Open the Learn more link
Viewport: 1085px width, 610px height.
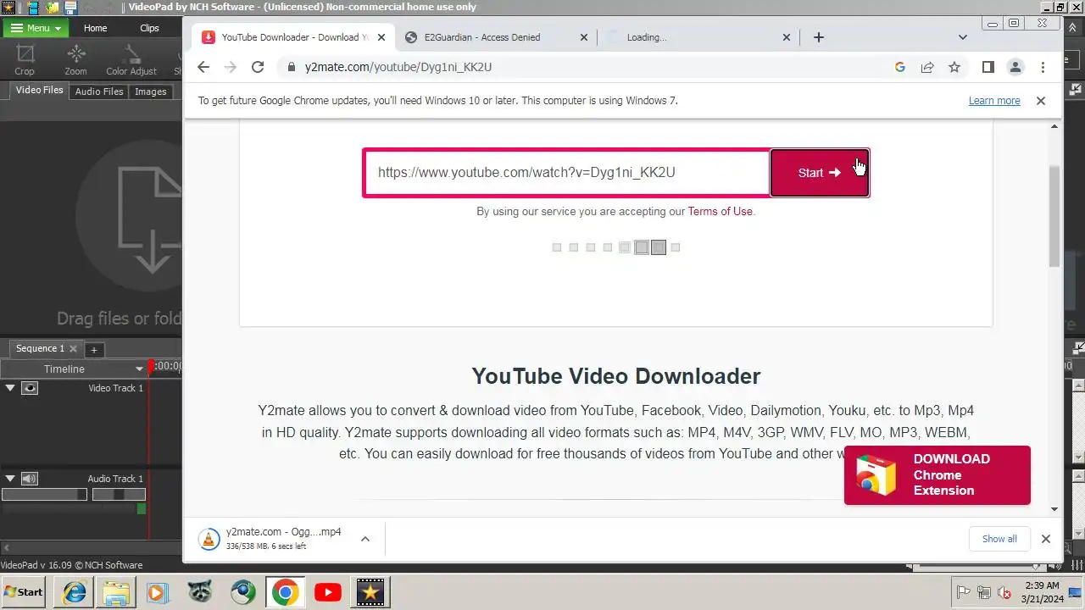coord(994,101)
